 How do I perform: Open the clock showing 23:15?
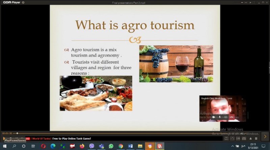[253, 146]
